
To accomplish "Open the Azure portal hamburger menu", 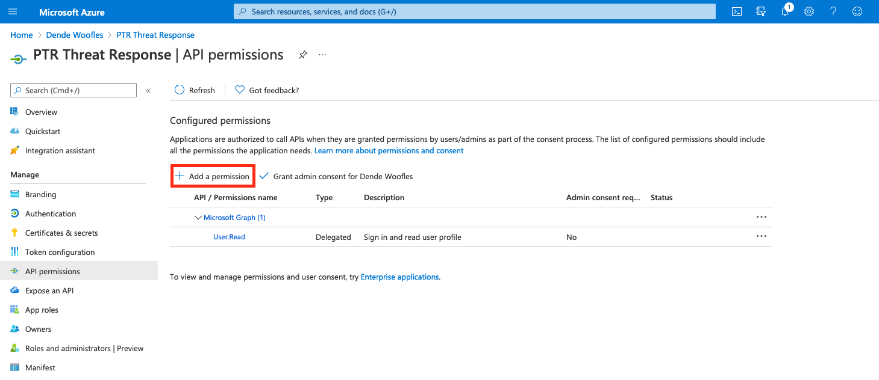I will tap(13, 11).
